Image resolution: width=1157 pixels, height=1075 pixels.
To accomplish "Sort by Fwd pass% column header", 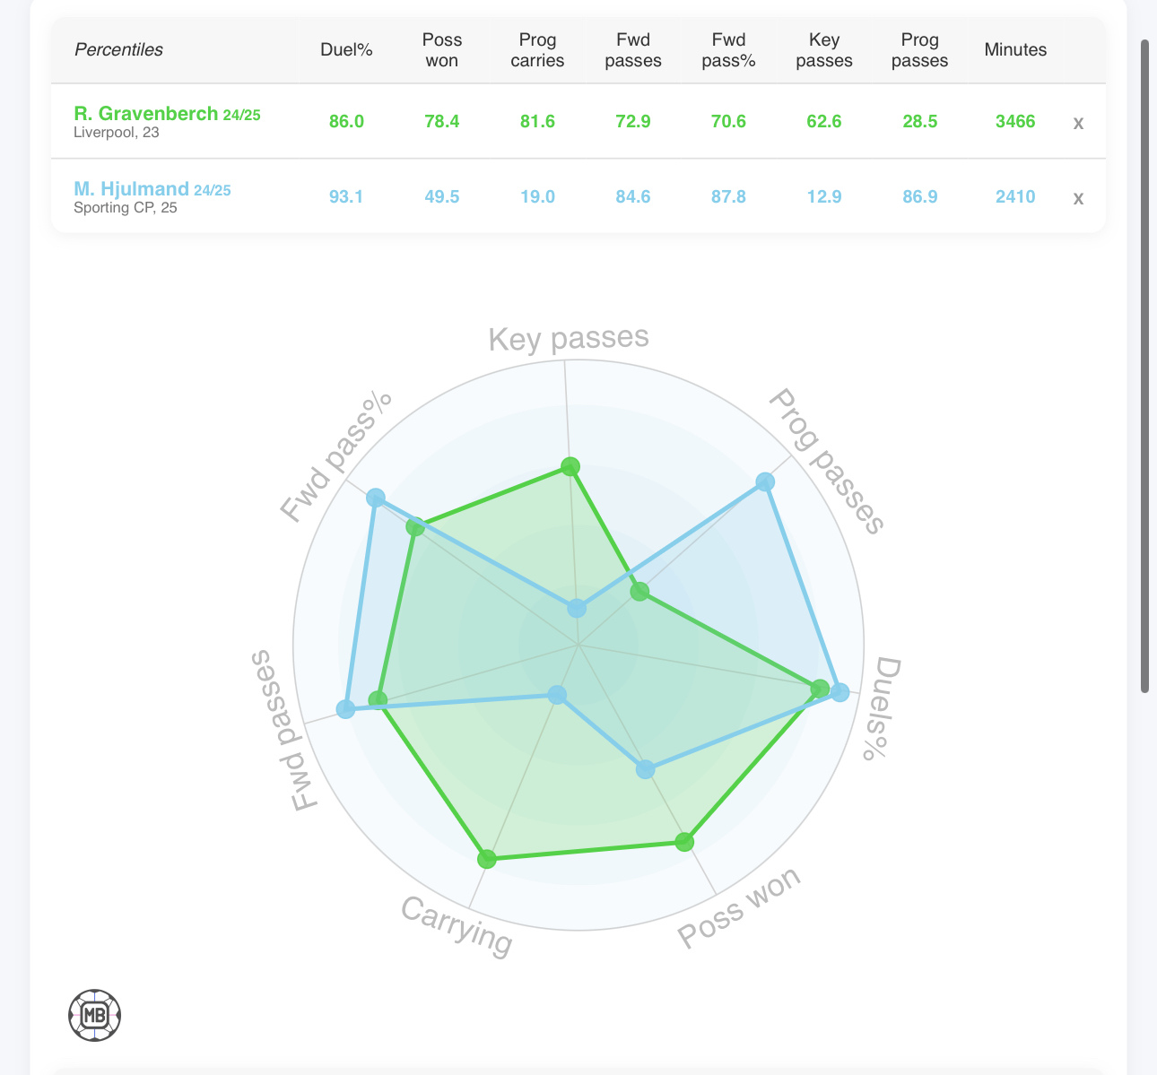I will pos(728,50).
